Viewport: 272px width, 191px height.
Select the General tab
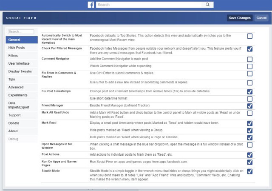coord(22,40)
